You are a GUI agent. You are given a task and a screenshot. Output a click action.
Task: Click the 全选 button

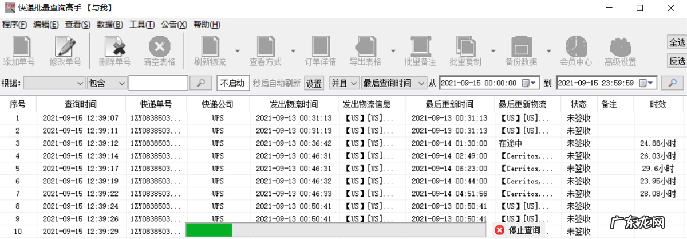tap(677, 42)
